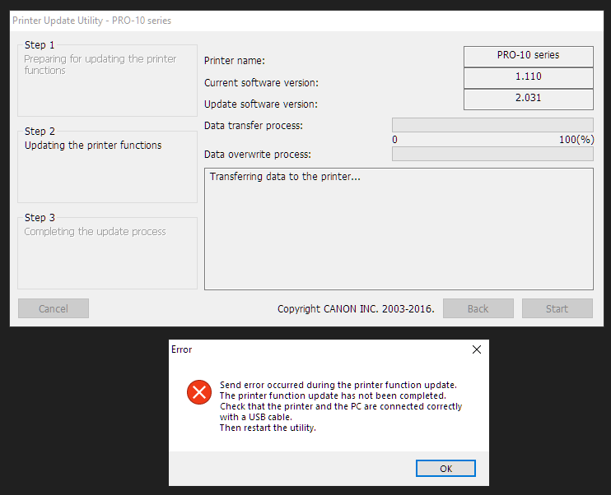
Task: Select the Step 3 completing update panel
Action: pos(107,252)
